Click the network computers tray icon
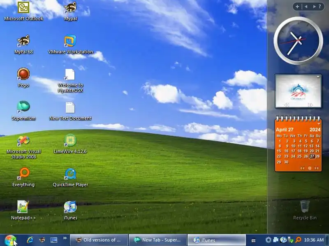This screenshot has height=246, width=329. pos(276,240)
